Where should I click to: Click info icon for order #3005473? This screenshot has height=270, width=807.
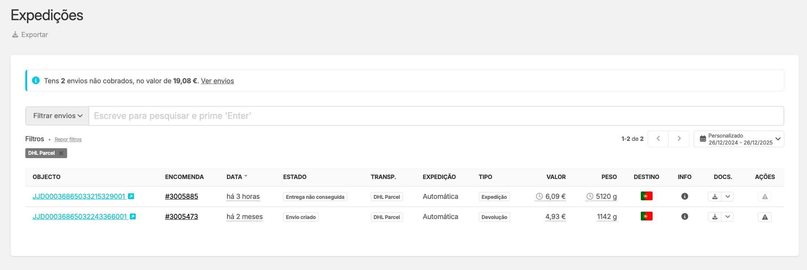click(x=684, y=217)
